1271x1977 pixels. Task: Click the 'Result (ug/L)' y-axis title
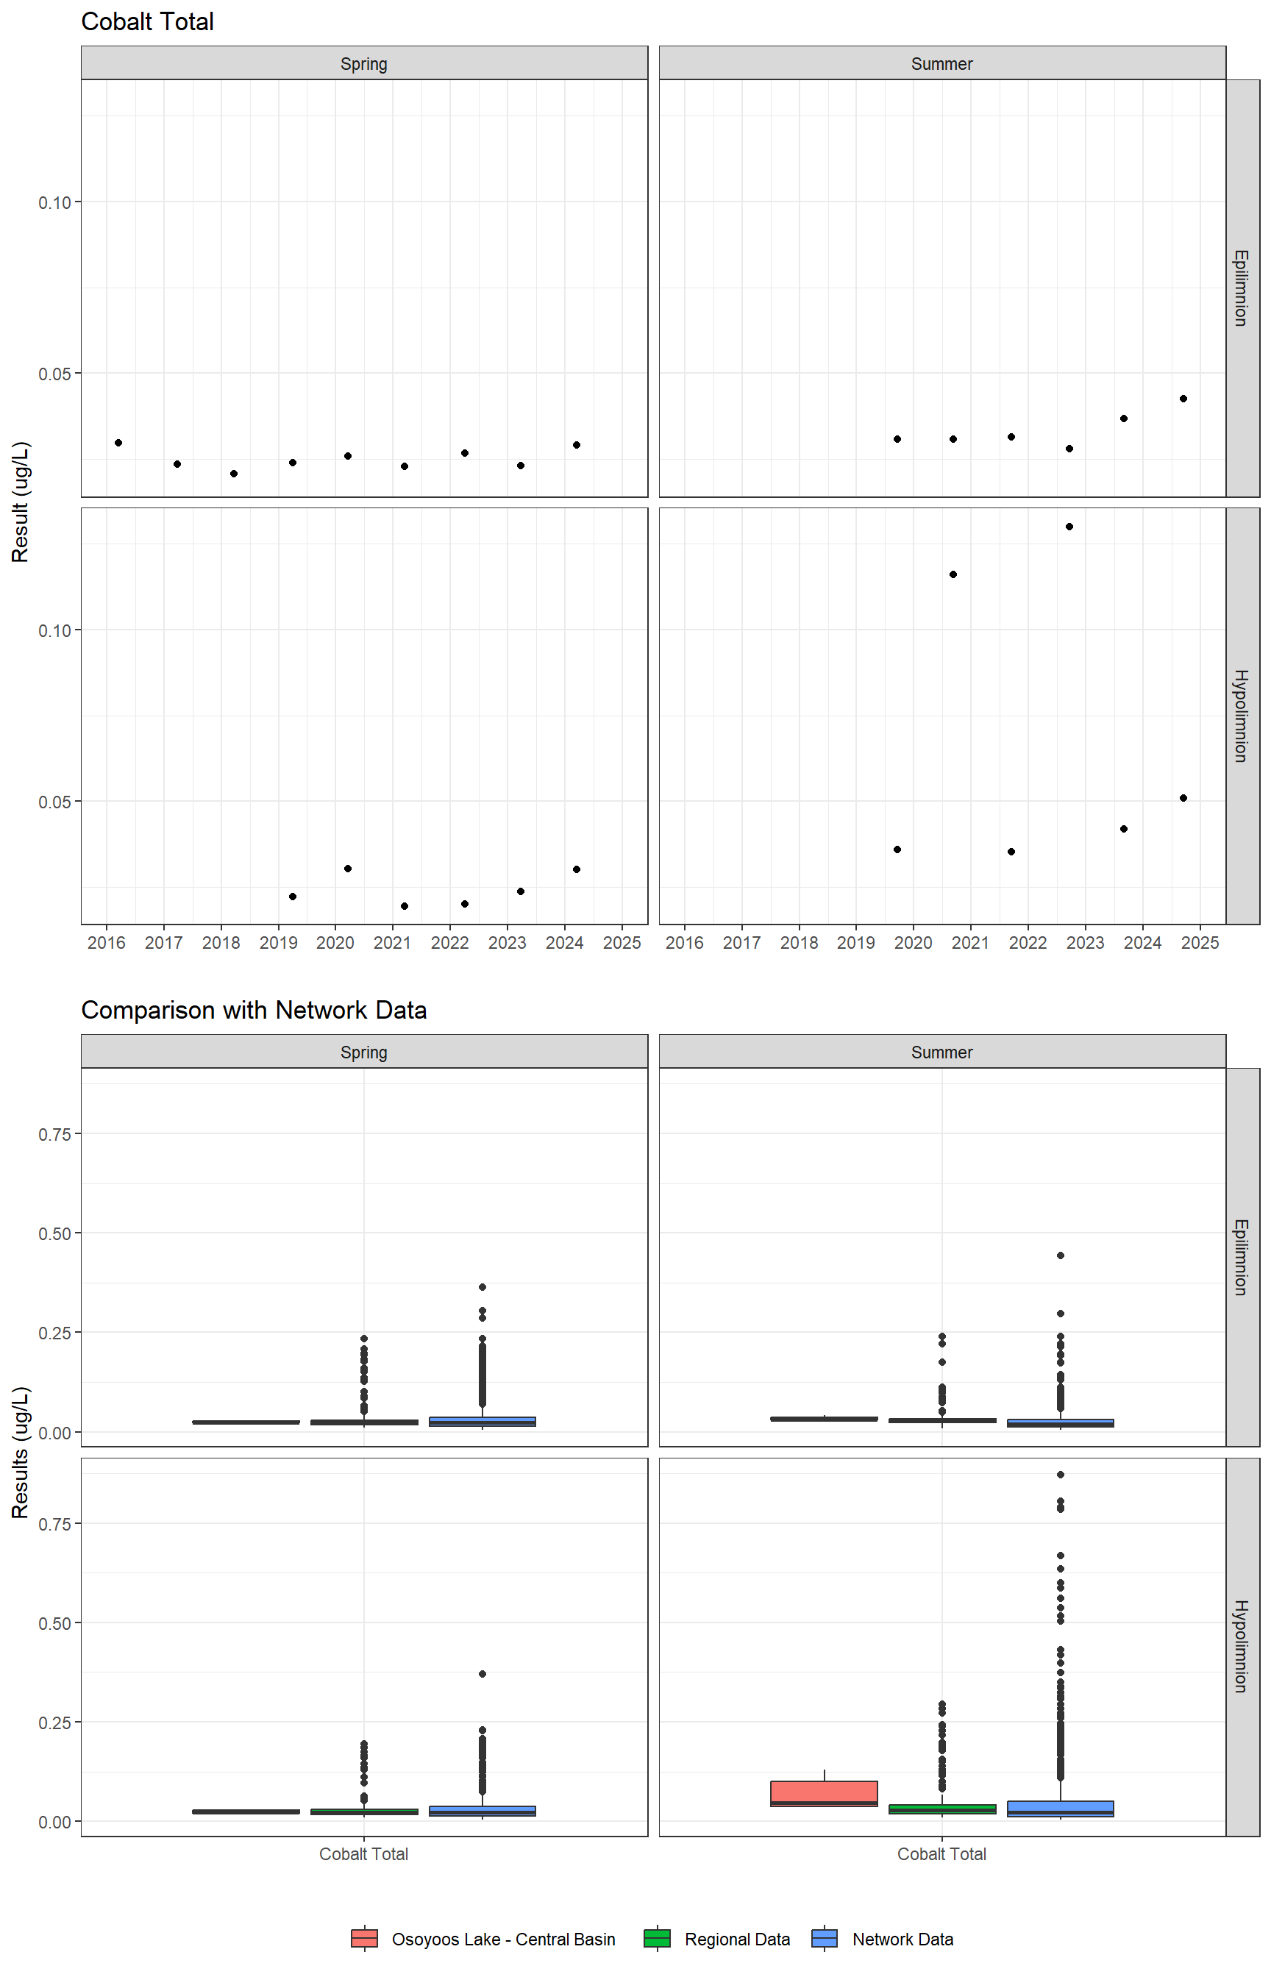pyautogui.click(x=21, y=502)
